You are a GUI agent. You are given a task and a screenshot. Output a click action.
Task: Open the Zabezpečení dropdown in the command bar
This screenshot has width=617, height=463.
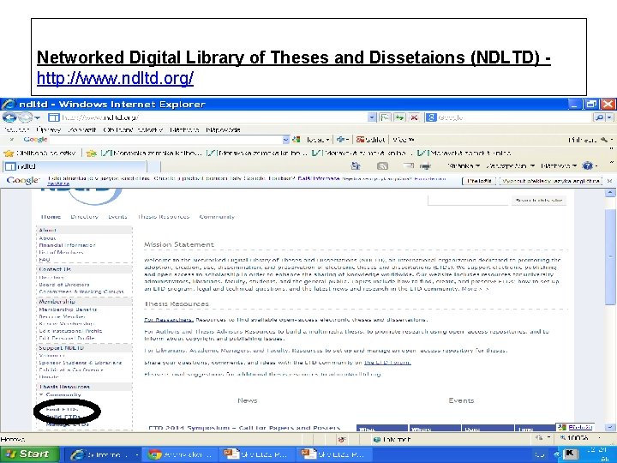(511, 166)
